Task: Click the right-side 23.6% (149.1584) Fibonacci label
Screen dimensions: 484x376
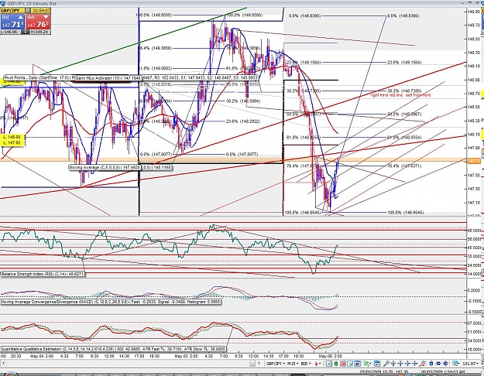Action: 404,63
